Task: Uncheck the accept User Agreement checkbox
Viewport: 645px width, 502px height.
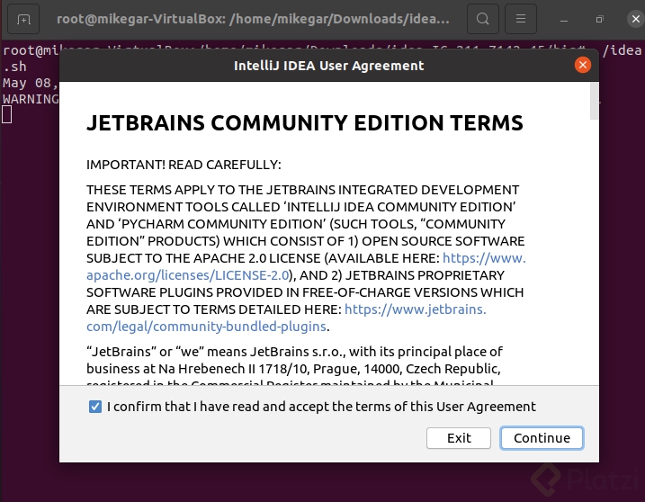Action: coord(95,407)
